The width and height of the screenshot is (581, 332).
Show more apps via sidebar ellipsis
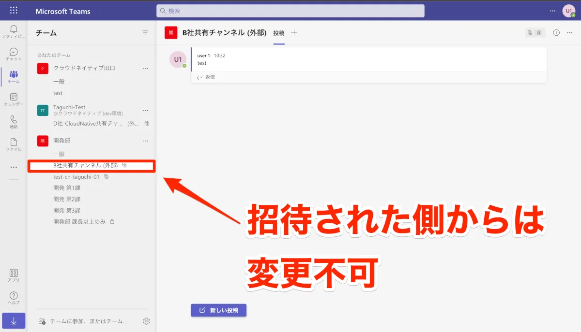point(14,167)
